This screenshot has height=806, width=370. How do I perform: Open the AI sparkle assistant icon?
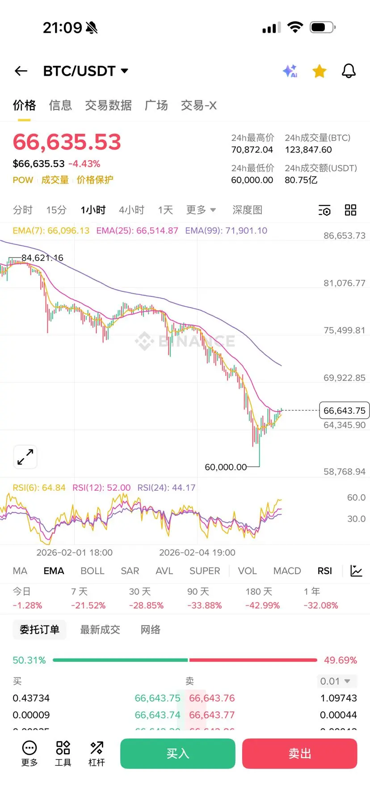[x=290, y=71]
